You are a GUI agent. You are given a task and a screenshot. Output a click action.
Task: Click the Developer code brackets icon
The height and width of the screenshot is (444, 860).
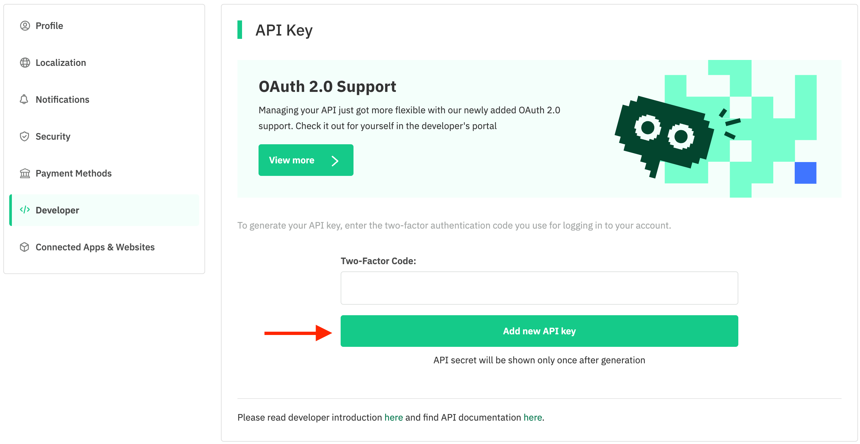pos(25,210)
